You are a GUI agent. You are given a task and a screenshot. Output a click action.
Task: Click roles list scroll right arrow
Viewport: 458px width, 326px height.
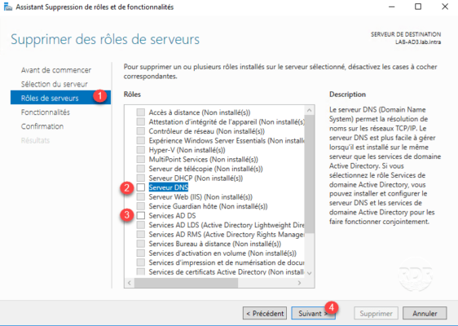click(299, 283)
